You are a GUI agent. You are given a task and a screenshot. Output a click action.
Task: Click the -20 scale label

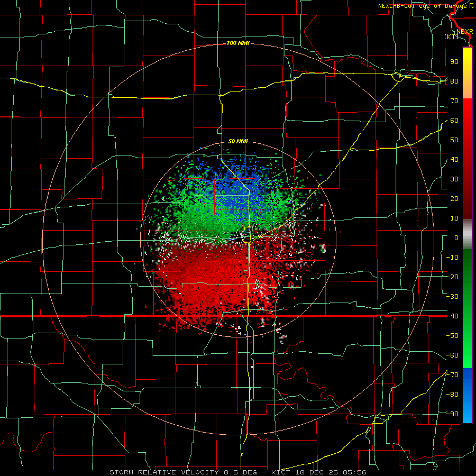[x=452, y=277]
